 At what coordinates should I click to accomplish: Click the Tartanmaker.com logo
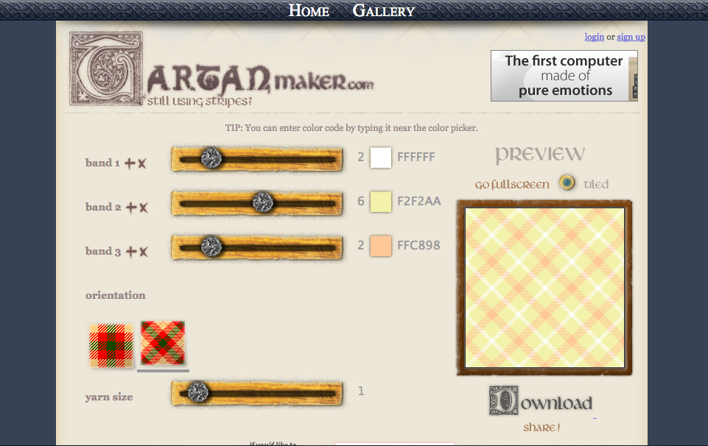click(221, 69)
